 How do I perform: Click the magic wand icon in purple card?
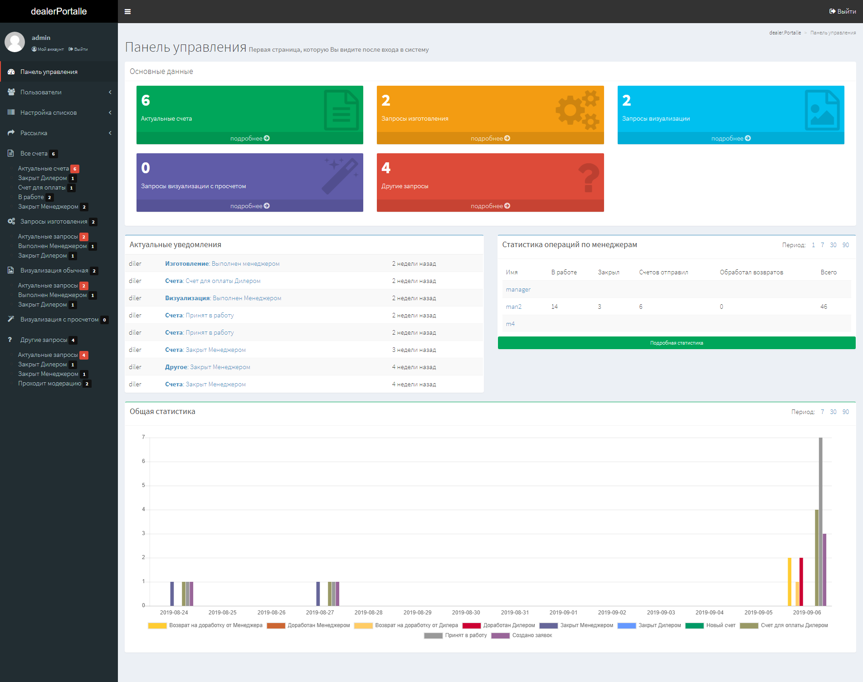340,176
